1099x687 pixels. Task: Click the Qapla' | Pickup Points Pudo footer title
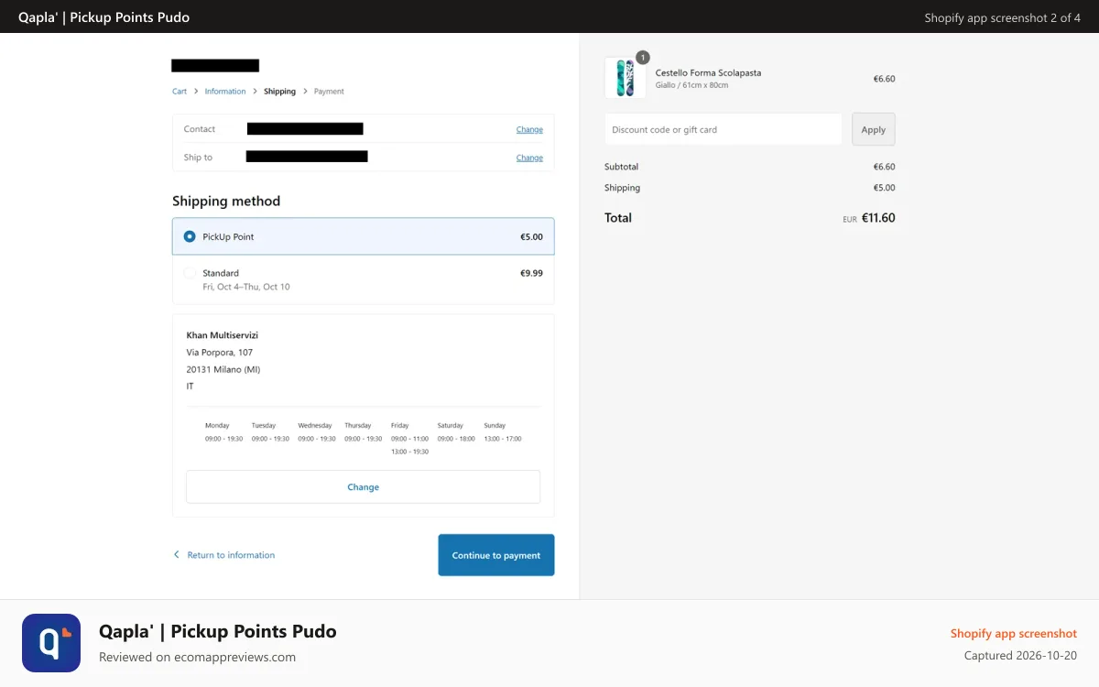218,631
